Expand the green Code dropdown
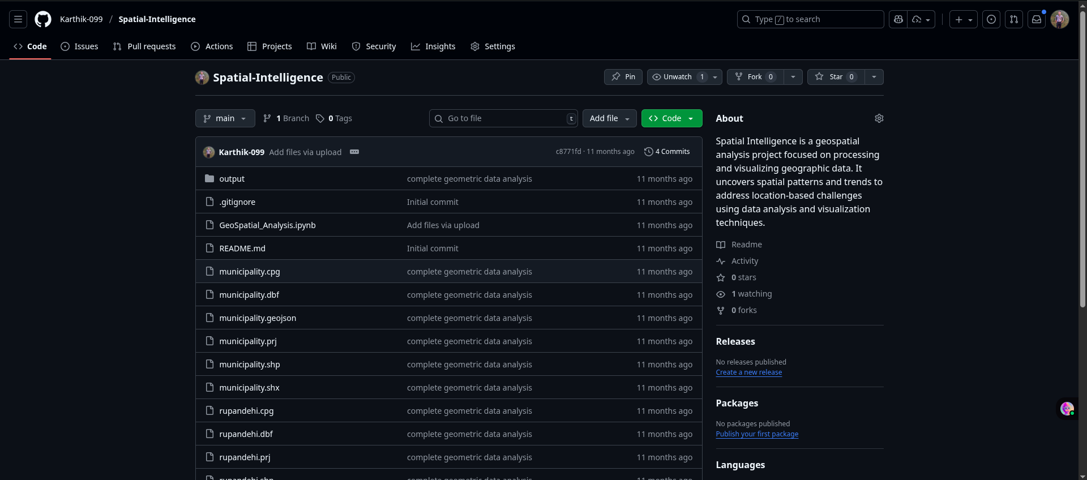The image size is (1087, 480). 671,118
